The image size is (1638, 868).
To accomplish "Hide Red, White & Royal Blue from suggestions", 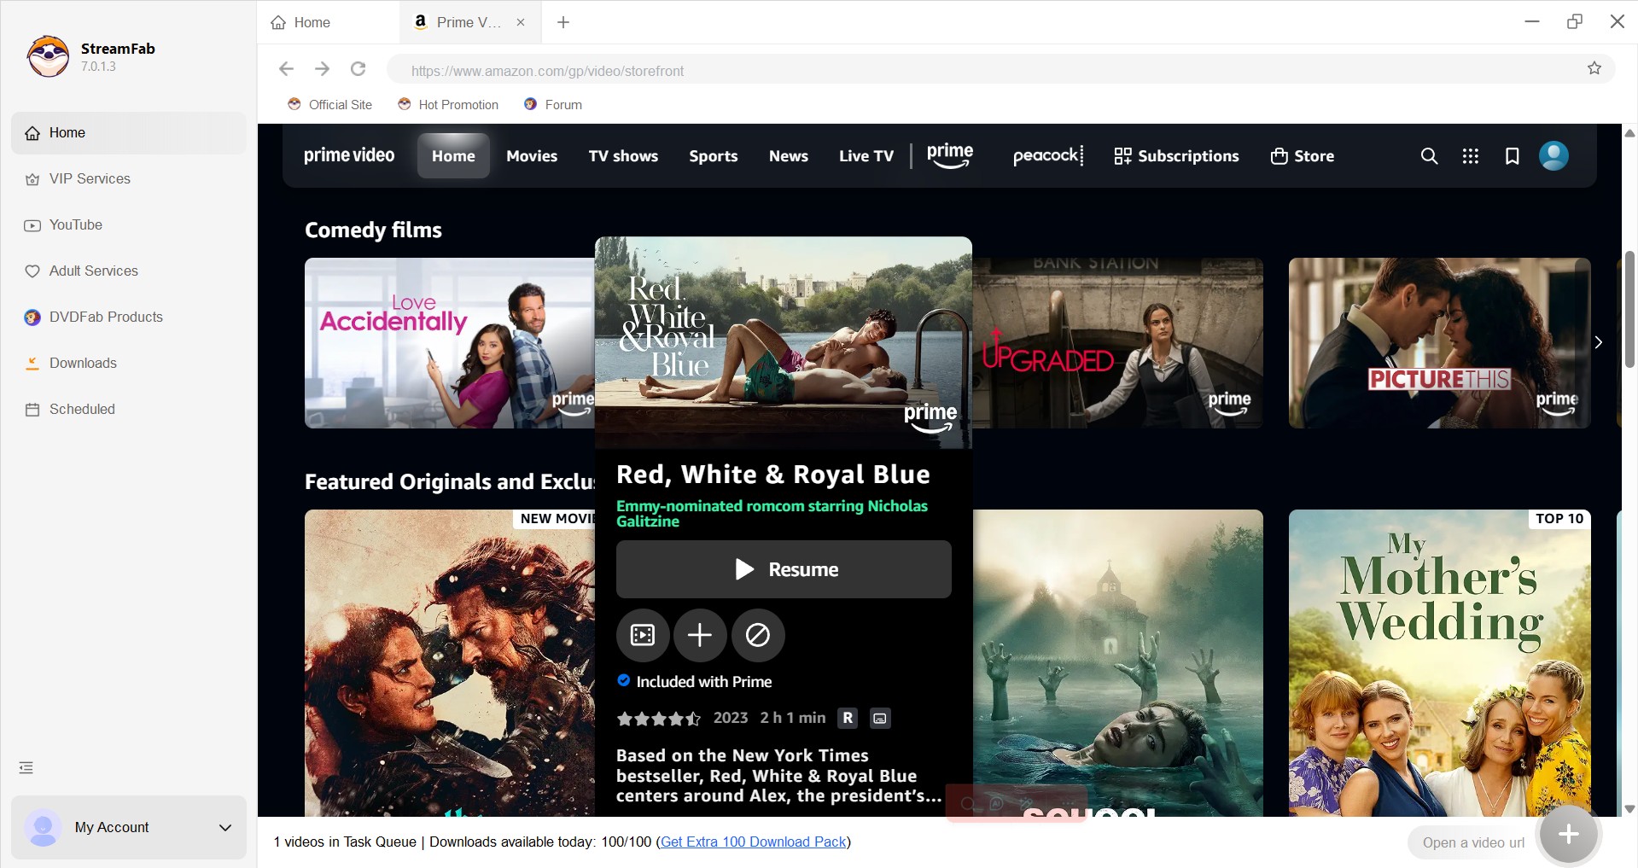I will coord(757,635).
